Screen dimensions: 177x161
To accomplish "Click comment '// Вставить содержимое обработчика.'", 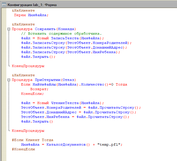I will (x=62, y=34).
